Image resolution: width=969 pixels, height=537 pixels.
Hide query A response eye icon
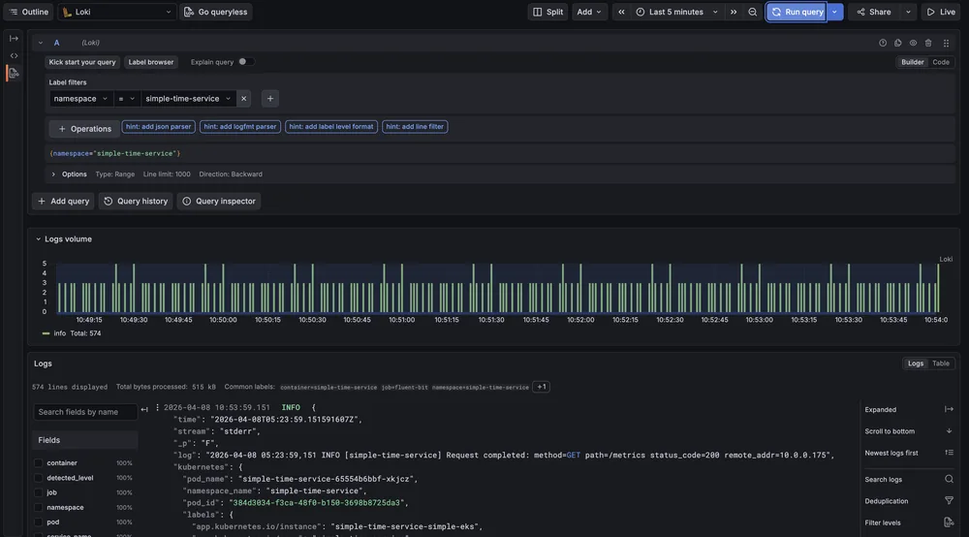tap(913, 43)
